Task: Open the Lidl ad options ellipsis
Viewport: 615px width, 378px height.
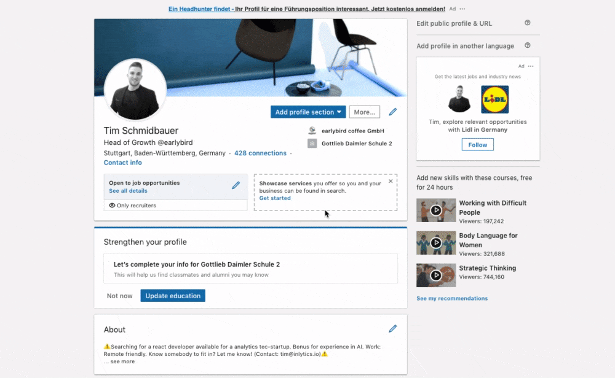Action: [531, 66]
